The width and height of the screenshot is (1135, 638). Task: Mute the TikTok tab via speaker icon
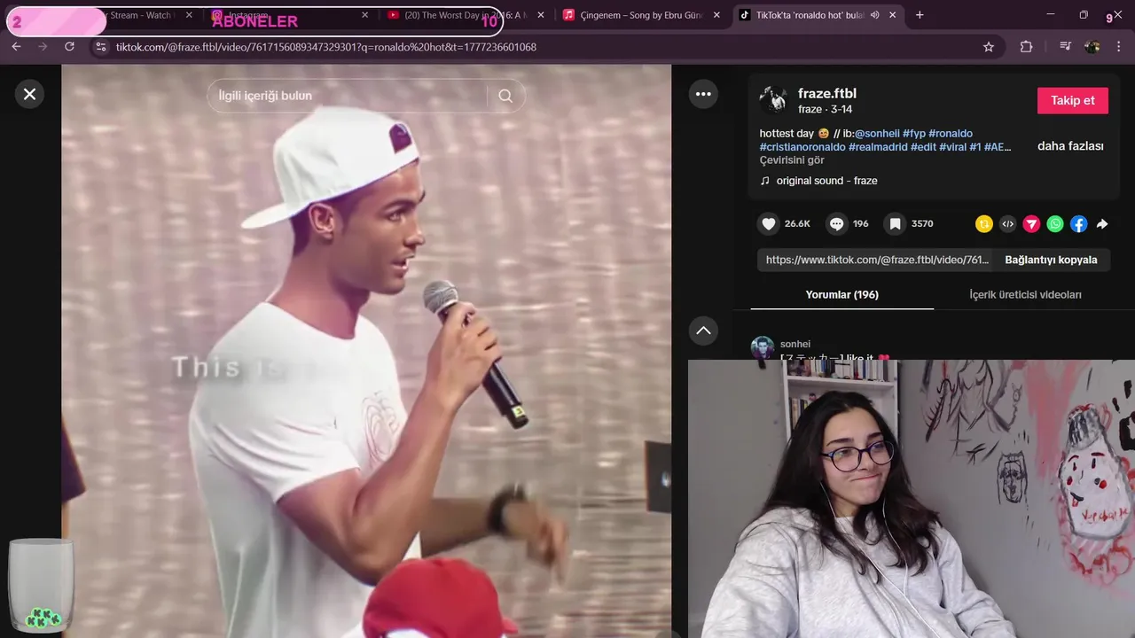tap(874, 15)
